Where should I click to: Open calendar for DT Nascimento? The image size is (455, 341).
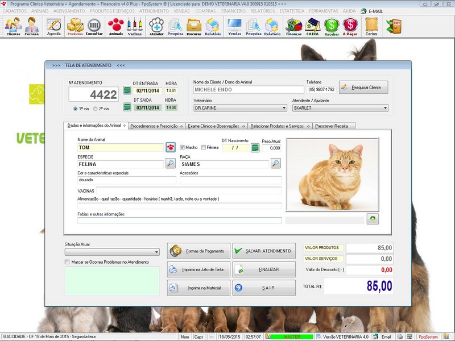(255, 148)
